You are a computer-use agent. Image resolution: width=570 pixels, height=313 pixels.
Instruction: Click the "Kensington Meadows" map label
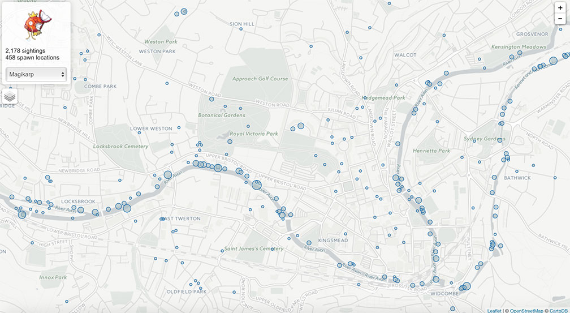point(519,47)
